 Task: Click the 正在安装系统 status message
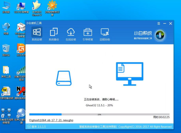point(101,99)
